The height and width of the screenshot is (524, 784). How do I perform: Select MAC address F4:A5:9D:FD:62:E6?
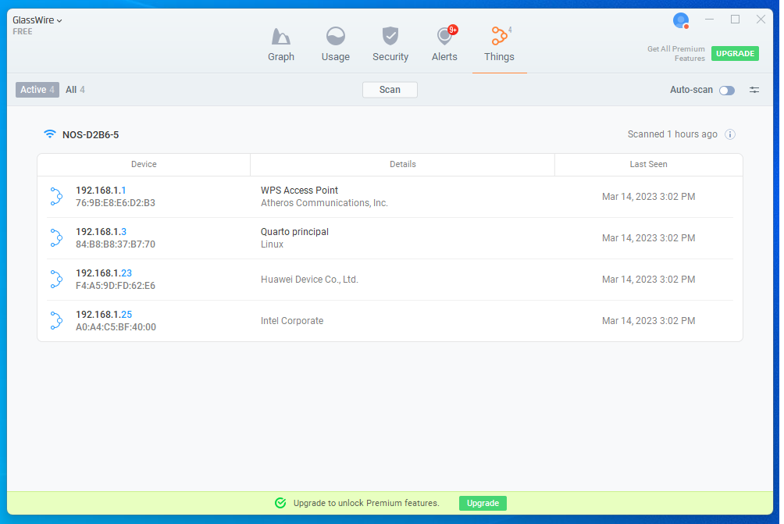[116, 286]
